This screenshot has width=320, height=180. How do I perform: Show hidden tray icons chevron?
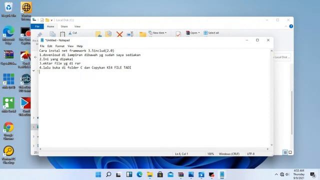(276, 174)
